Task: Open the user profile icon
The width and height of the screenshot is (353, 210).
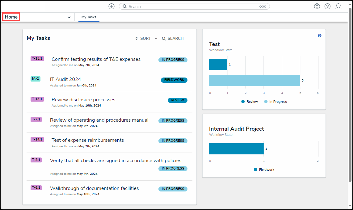Action: click(338, 6)
